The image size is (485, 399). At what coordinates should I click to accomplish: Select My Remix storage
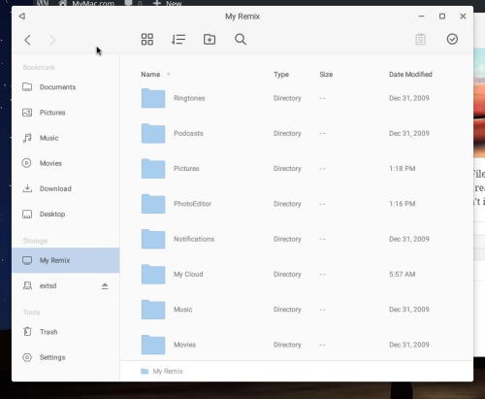tap(66, 260)
